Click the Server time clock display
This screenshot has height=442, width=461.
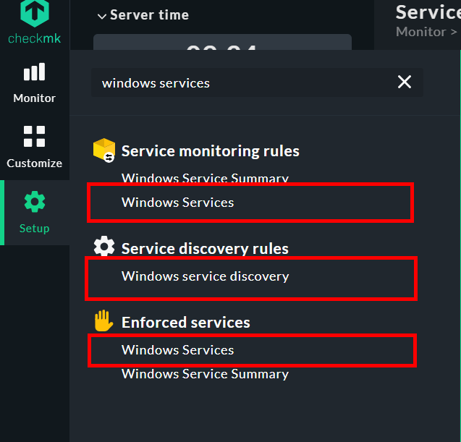click(x=221, y=45)
